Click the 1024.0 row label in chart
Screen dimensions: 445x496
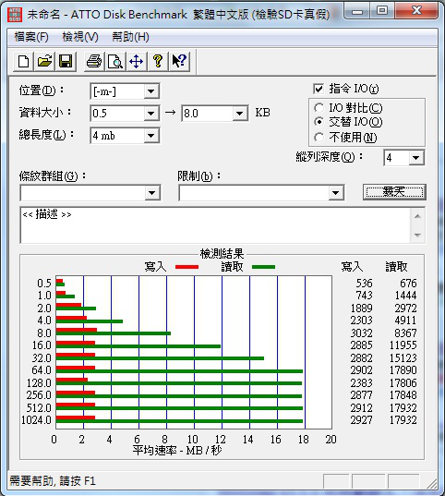[36, 420]
